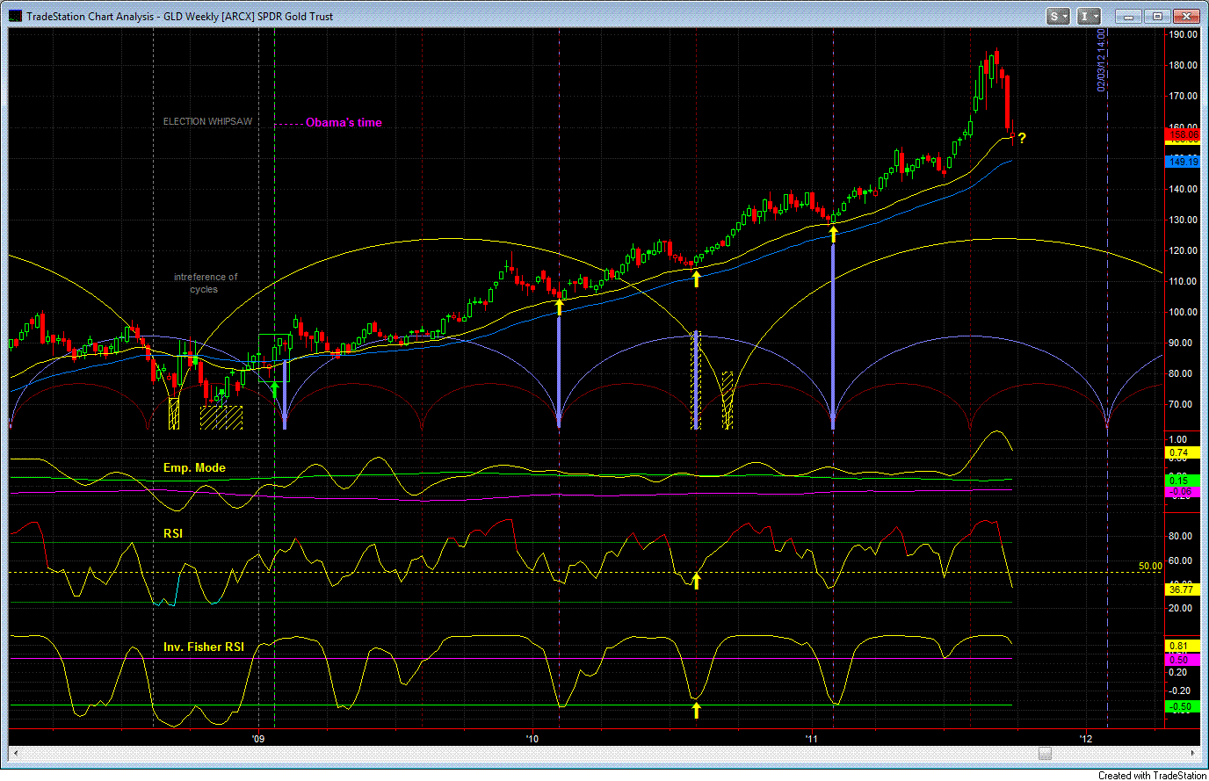Close the Chart Analysis window
1209x781 pixels.
coord(1187,16)
